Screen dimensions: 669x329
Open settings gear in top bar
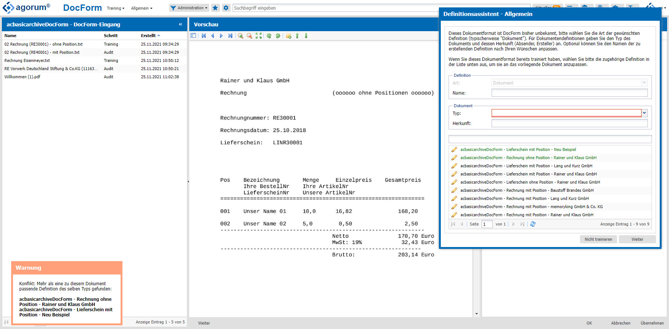coord(226,8)
